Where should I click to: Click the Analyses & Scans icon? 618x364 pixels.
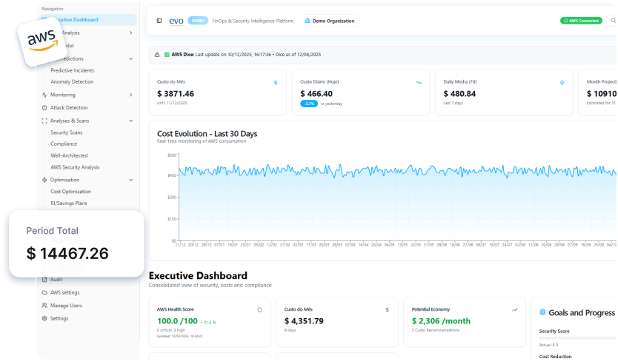pos(44,121)
